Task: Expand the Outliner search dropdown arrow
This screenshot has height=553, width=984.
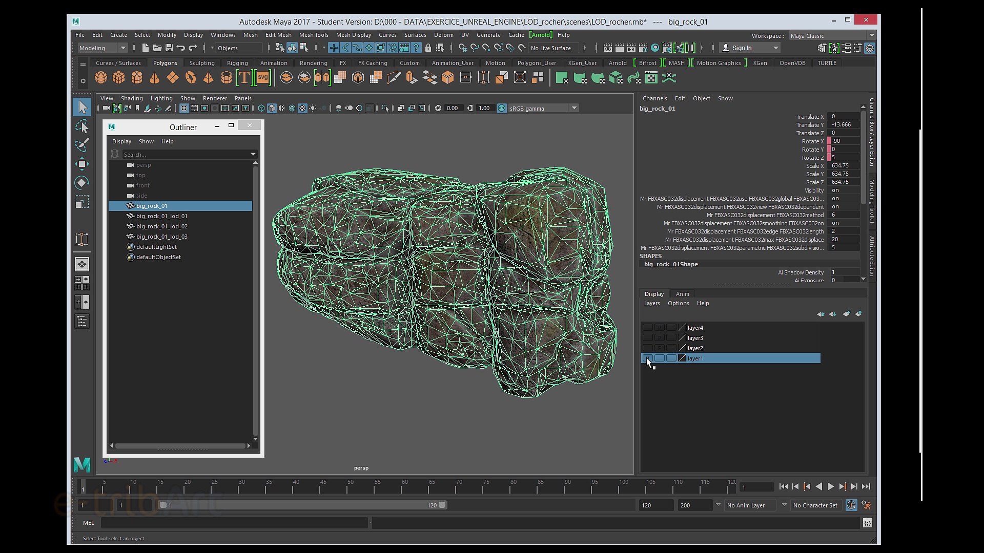Action: tap(253, 154)
